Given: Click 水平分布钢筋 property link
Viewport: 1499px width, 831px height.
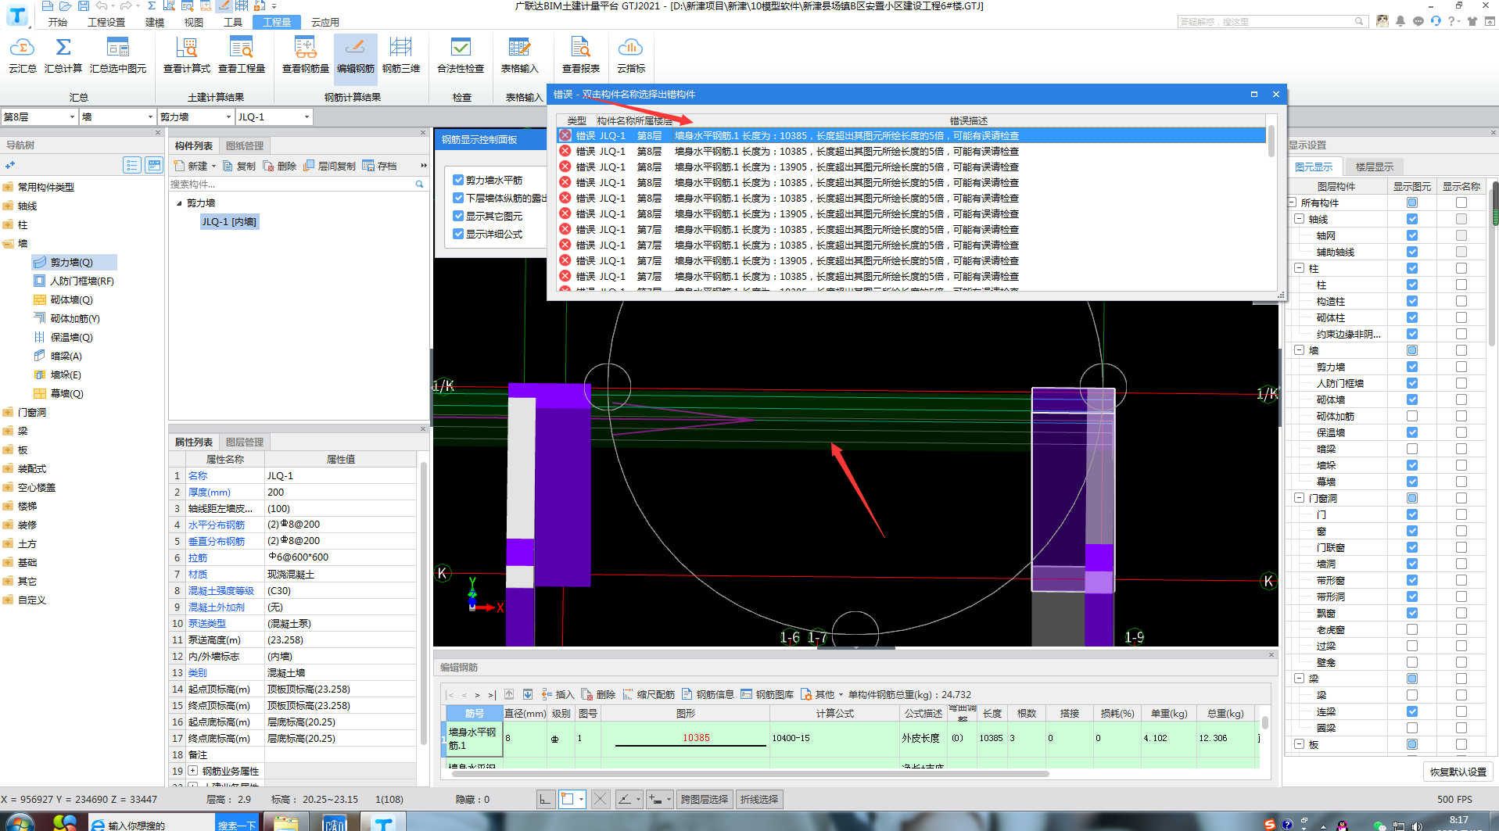Looking at the screenshot, I should pyautogui.click(x=217, y=525).
